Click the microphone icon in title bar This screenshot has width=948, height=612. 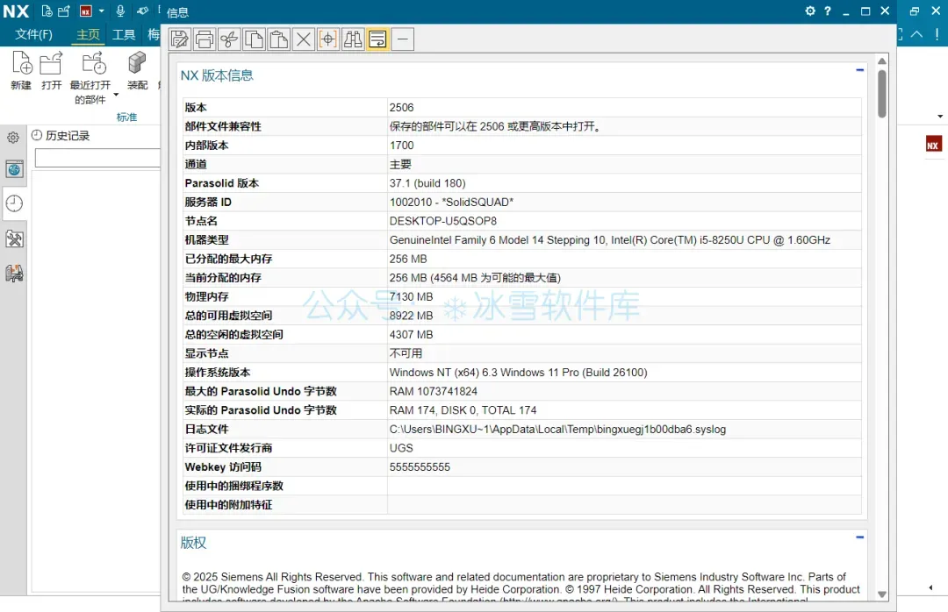coord(120,11)
